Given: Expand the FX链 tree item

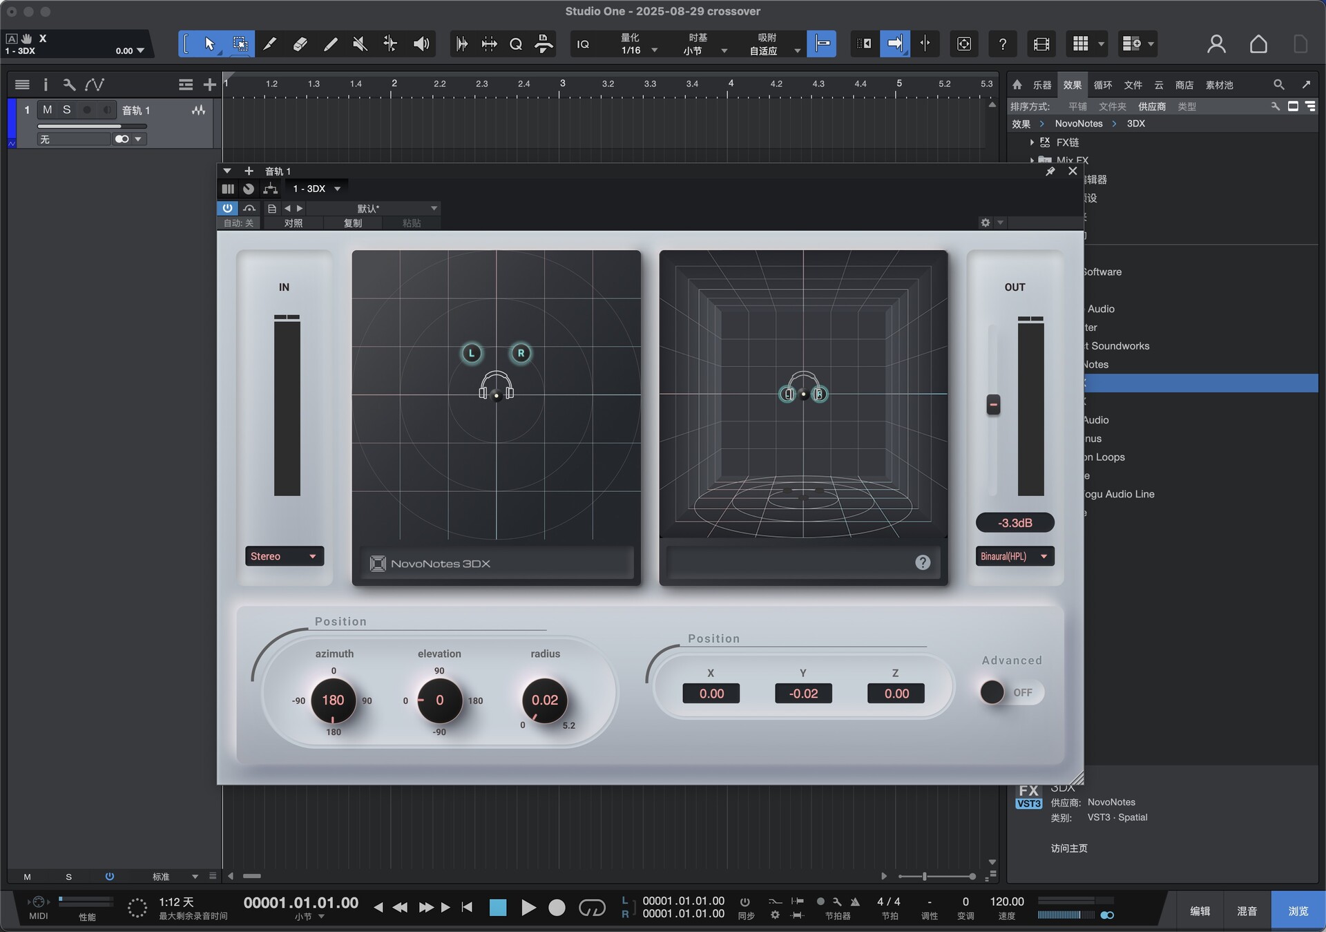Looking at the screenshot, I should coord(1032,142).
